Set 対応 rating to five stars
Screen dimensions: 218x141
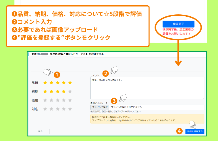click(x=70, y=109)
